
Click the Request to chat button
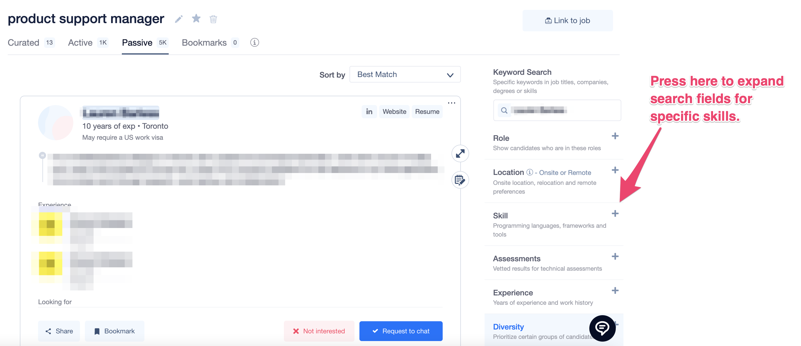point(400,331)
